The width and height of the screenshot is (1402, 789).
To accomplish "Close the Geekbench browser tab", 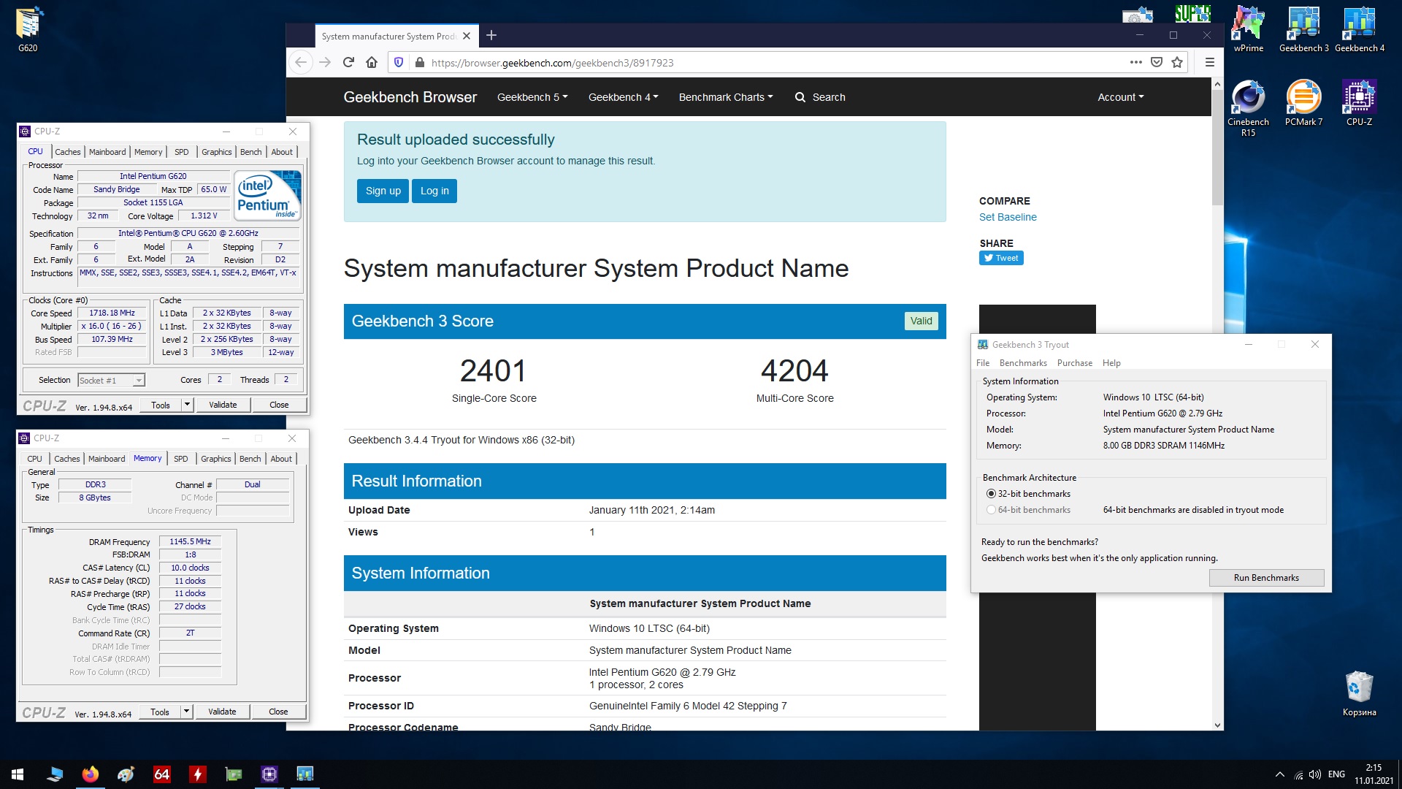I will pos(467,36).
